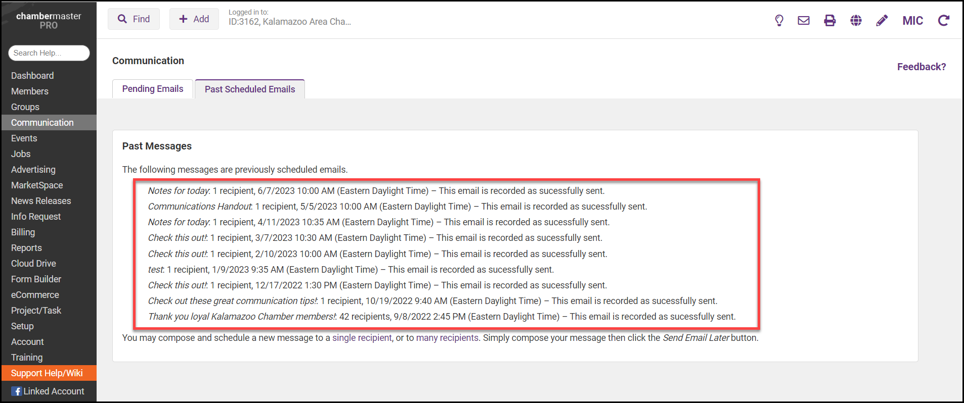The image size is (964, 403).
Task: Click the Facebook Linked Account icon
Action: click(x=16, y=391)
